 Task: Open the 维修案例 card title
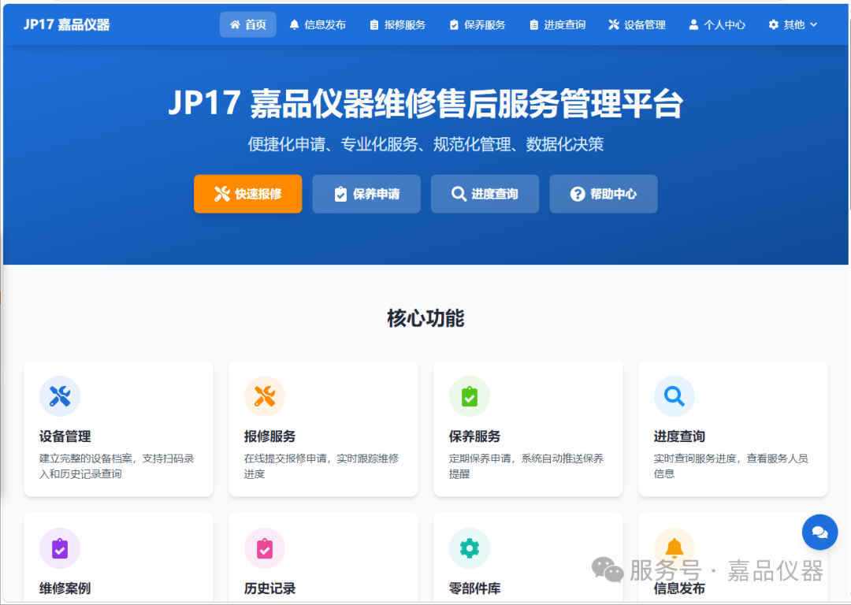click(x=65, y=588)
